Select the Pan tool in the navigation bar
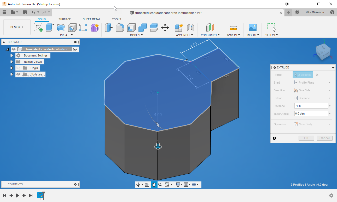Viewport: 337px width, 202px height. pos(154,184)
